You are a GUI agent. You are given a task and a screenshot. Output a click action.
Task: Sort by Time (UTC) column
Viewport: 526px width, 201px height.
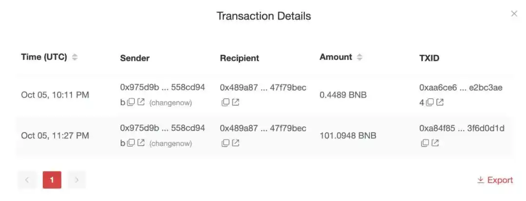[x=75, y=57]
